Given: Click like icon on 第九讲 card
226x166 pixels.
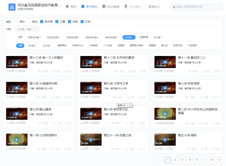Looking at the screenshot, I should (x=128, y=97).
